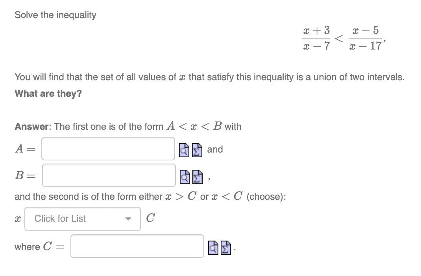The width and height of the screenshot is (421, 276).
Task: Click the 'Solve the inequality' heading
Action: tap(55, 15)
